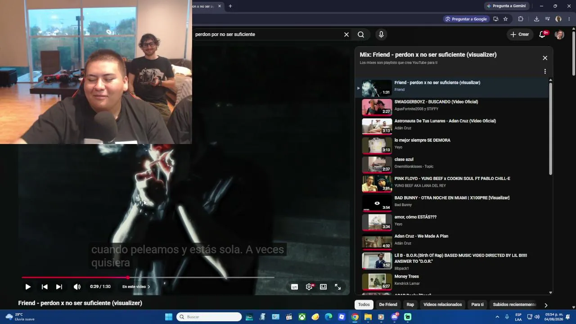The width and height of the screenshot is (576, 324).
Task: Select 'Friend - perdon x no ser suficiente' in the mix
Action: (452, 87)
